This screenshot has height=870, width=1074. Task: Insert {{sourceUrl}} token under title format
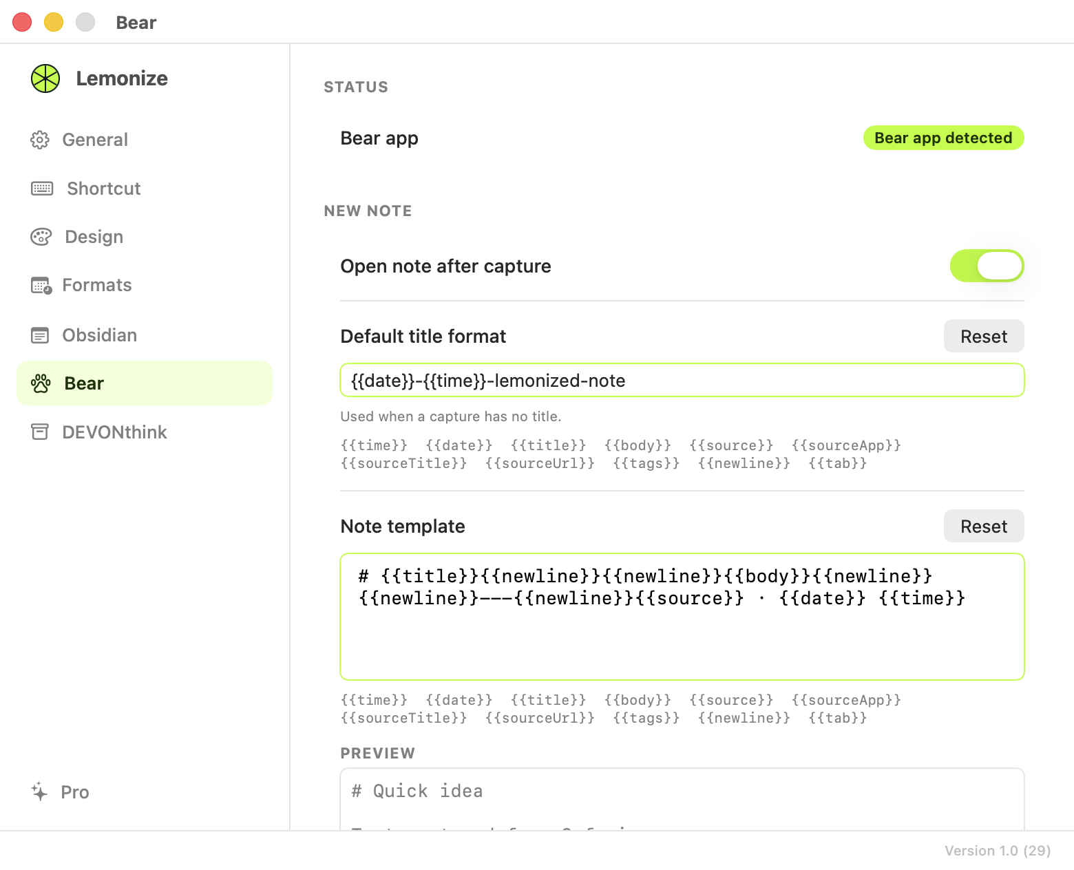click(540, 463)
